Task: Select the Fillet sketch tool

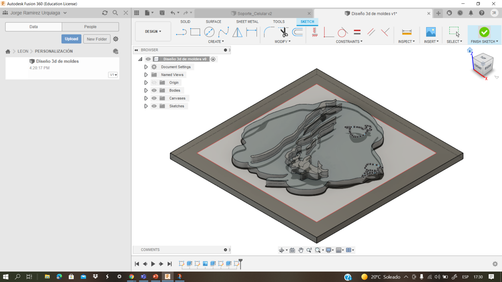Action: click(268, 32)
